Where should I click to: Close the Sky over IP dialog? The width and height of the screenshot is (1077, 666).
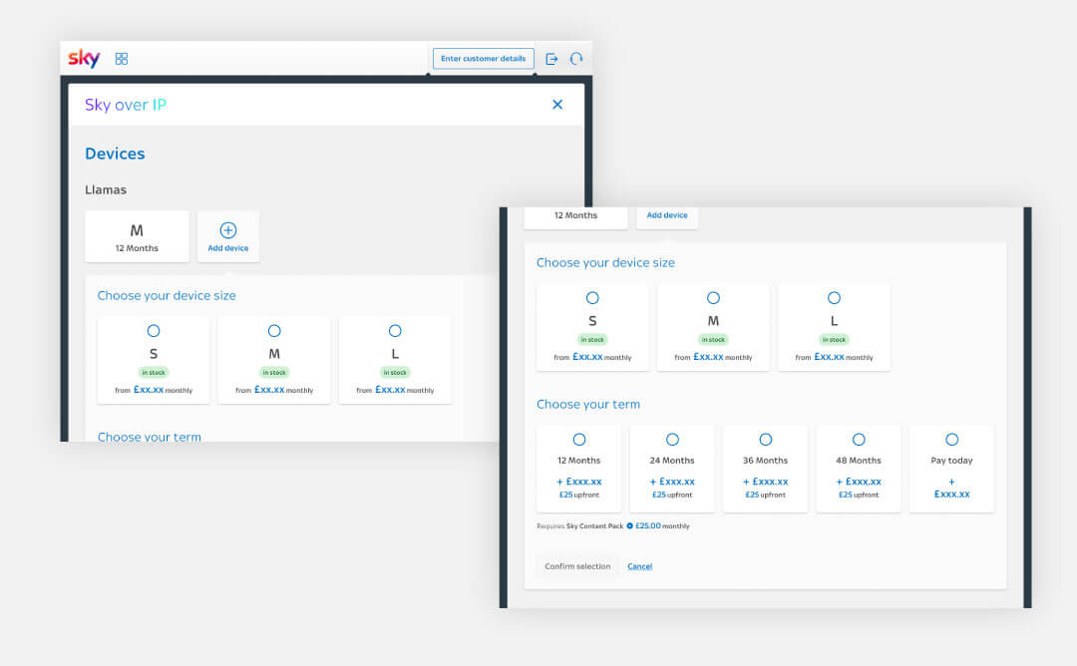pyautogui.click(x=557, y=105)
